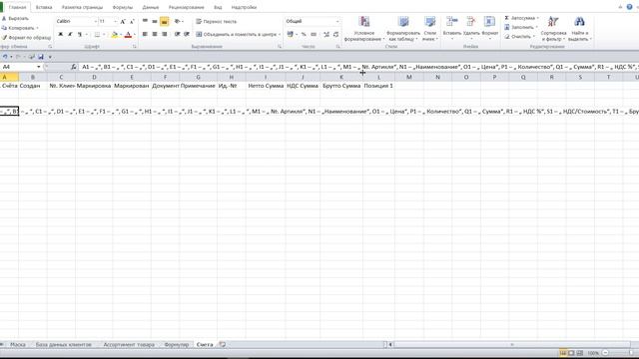The height and width of the screenshot is (359, 639).
Task: Open the Ассортимент товара sheet tab
Action: (x=129, y=345)
